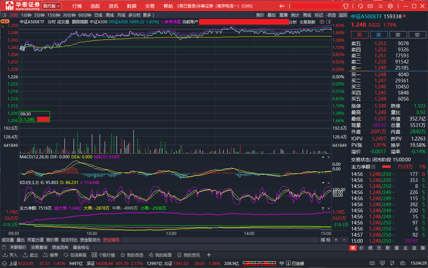Image resolution: width=428 pixels, height=268 pixels.
Task: Click the red 买 buy button
Action: point(359,35)
